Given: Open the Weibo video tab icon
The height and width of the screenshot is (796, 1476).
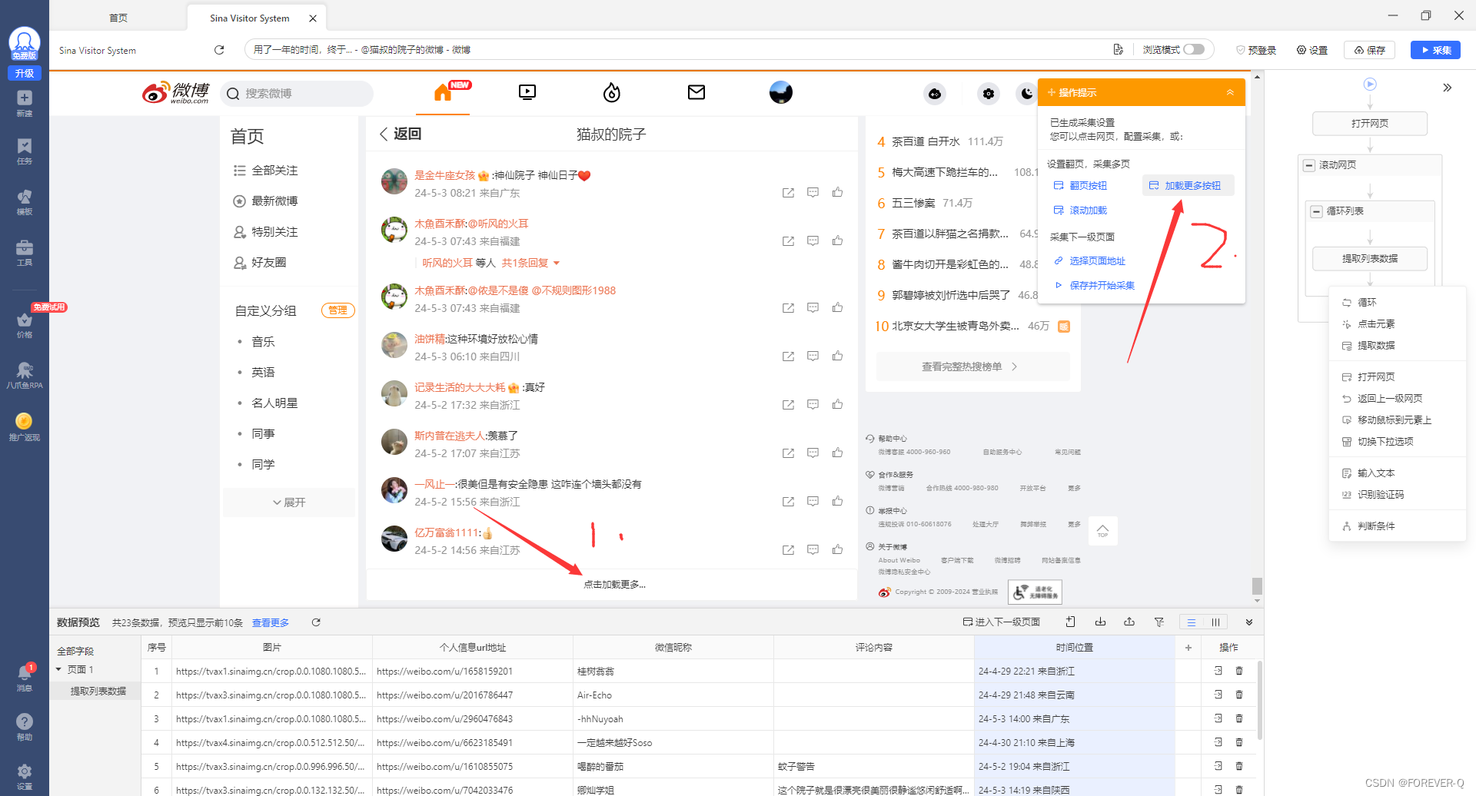Looking at the screenshot, I should (x=527, y=93).
